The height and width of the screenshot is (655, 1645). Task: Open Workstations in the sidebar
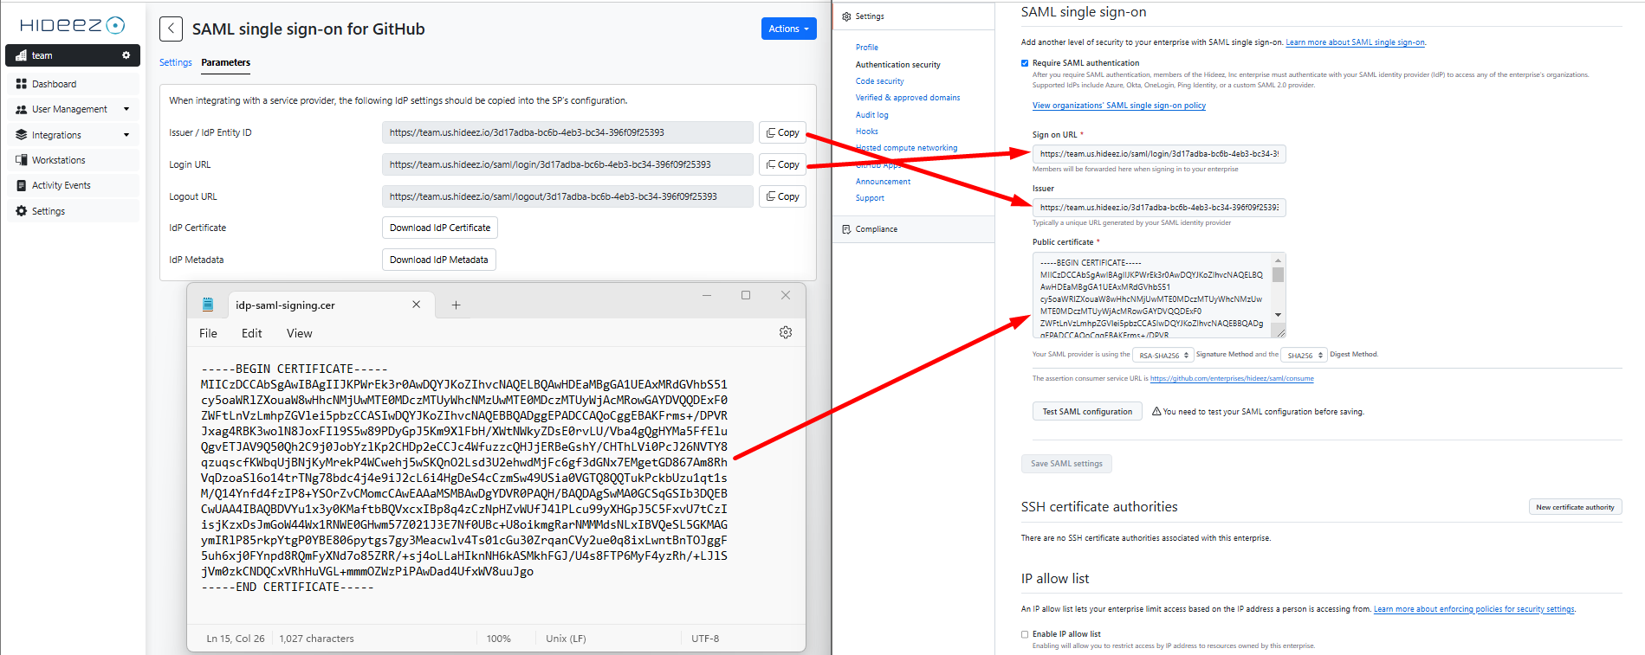(58, 160)
